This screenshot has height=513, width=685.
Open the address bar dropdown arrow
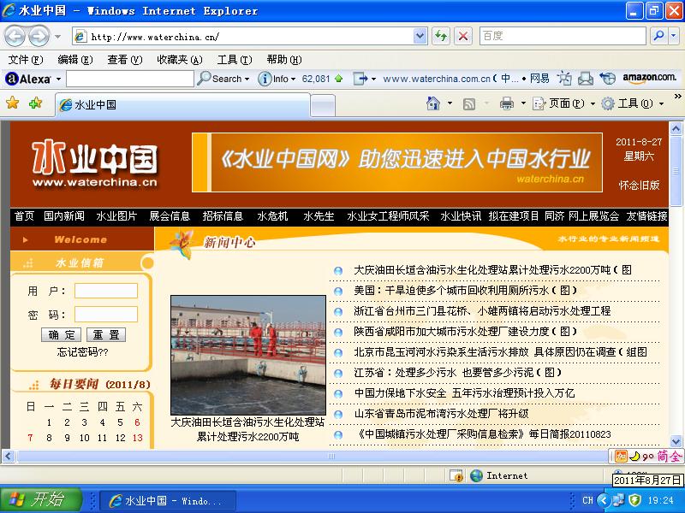420,36
